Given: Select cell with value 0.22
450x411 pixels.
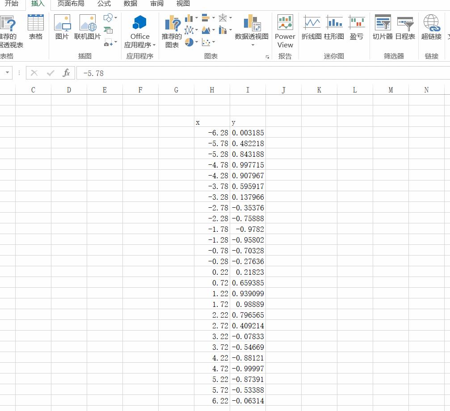Looking at the screenshot, I should point(212,272).
